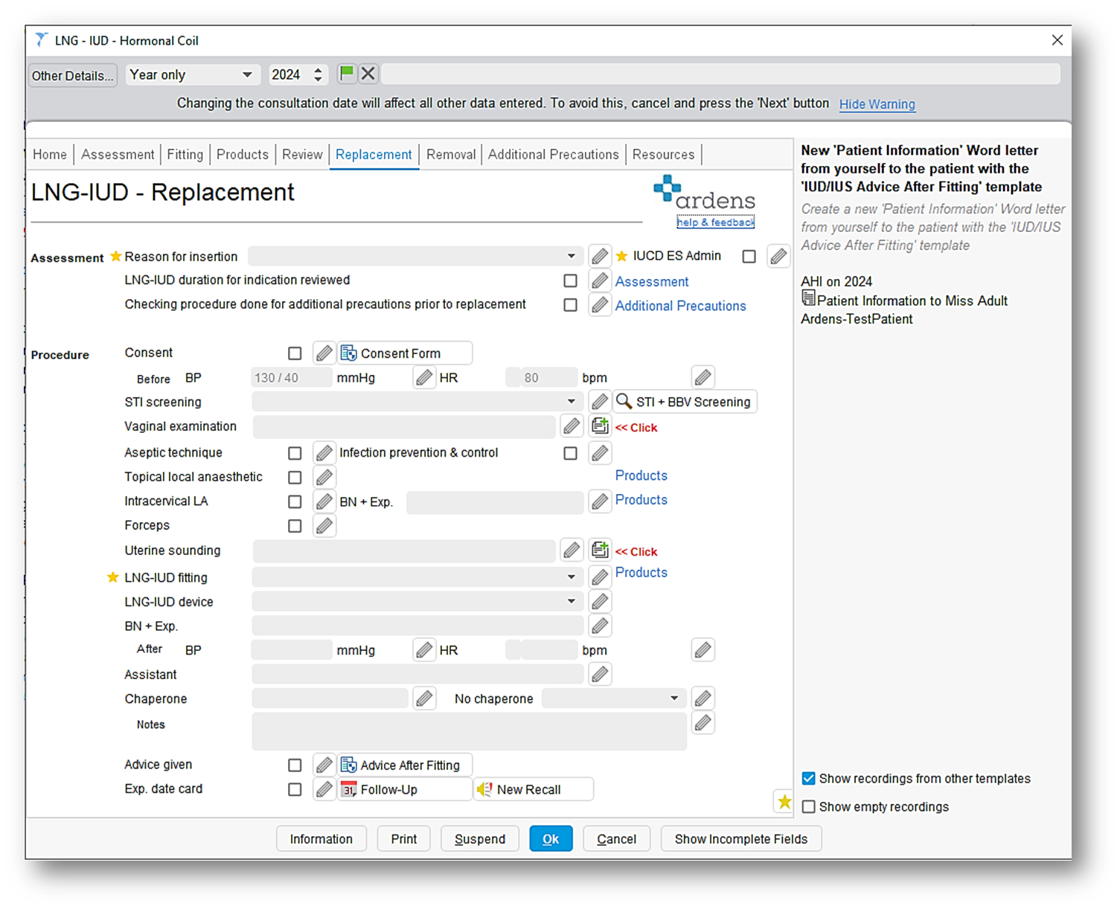1120x909 pixels.
Task: Click pencil icon for Topical local anaesthetic
Action: (x=324, y=477)
